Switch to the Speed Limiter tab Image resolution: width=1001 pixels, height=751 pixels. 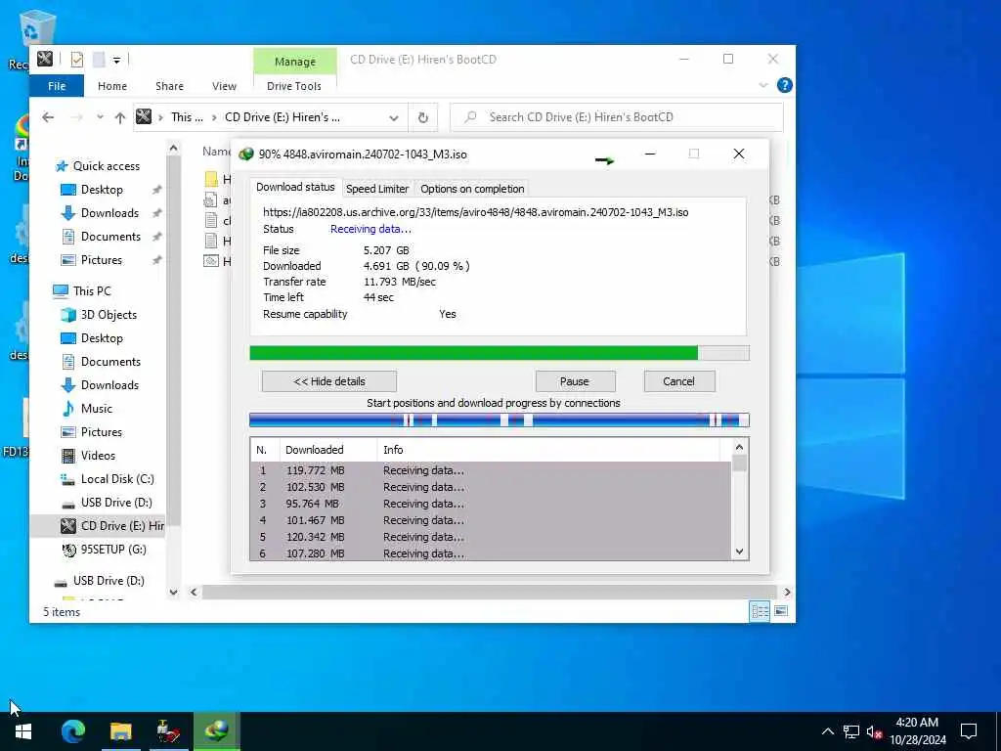(377, 189)
